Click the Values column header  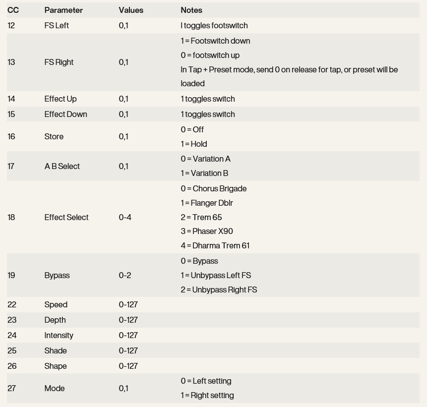131,10
